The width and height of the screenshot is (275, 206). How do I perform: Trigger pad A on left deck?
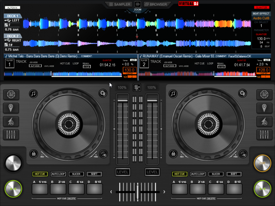tap(40, 189)
